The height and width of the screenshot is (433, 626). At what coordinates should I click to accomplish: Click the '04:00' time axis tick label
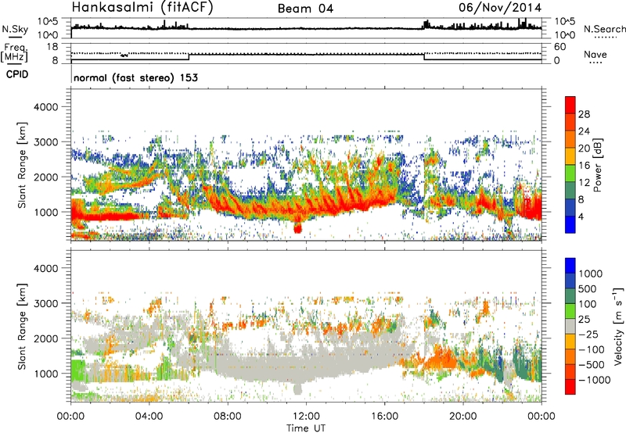click(x=149, y=417)
